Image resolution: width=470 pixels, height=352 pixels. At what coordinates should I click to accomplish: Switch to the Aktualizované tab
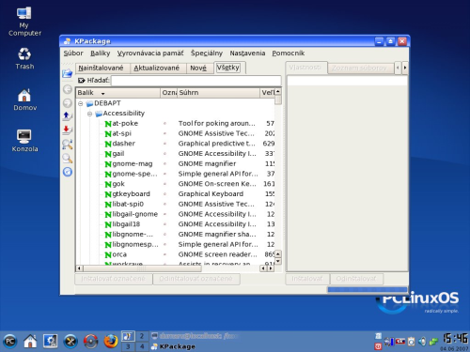pos(157,68)
